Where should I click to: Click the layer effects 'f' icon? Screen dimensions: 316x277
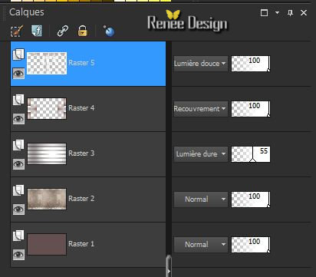(x=37, y=31)
